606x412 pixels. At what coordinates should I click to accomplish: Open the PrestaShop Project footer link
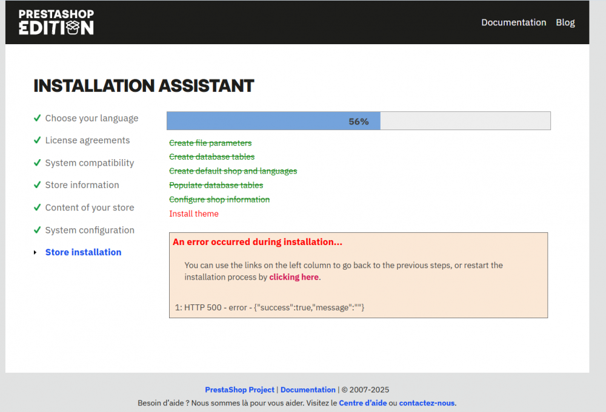239,390
